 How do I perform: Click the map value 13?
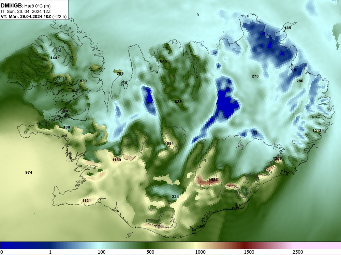(x=255, y=132)
